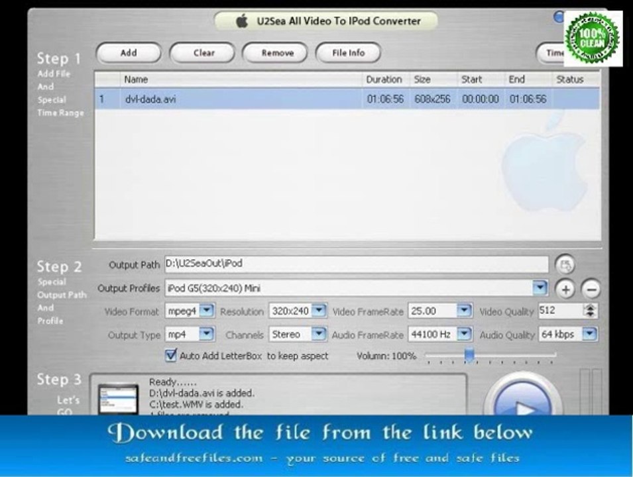The image size is (633, 477).
Task: Click the safeandfreefiles.com banner link text
Action: pos(194,458)
